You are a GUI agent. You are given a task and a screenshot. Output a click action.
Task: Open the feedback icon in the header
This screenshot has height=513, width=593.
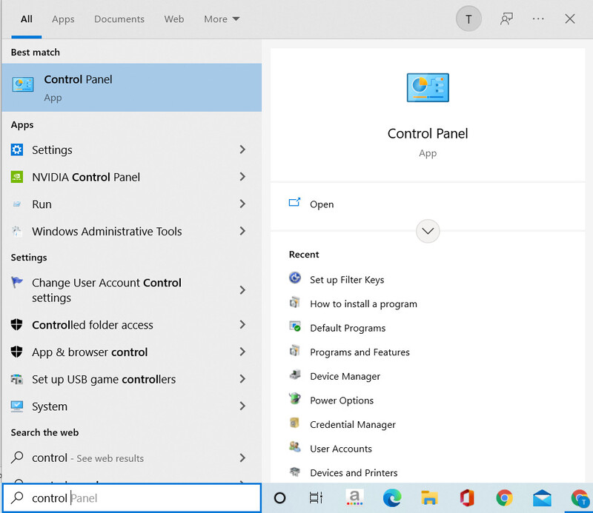pos(506,19)
